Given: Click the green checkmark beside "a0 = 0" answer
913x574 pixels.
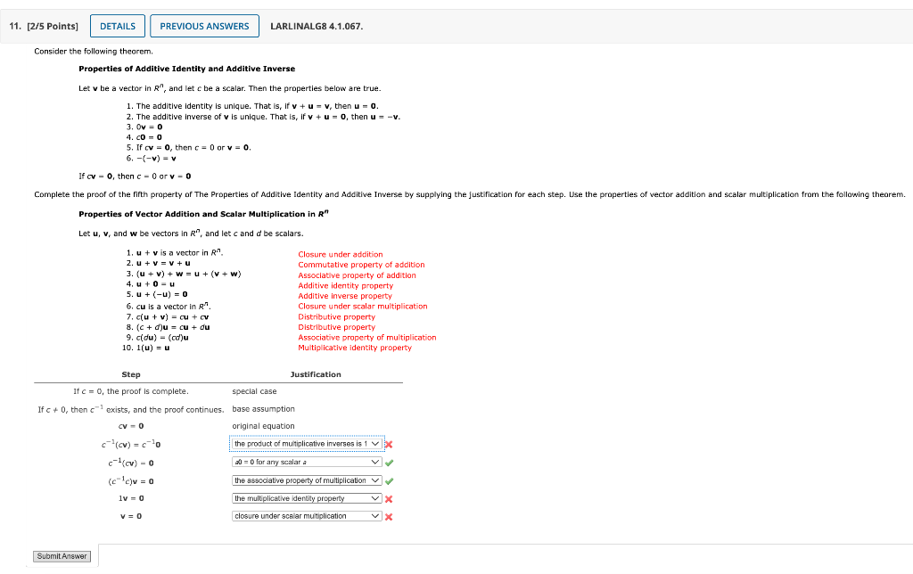Looking at the screenshot, I should [390, 462].
